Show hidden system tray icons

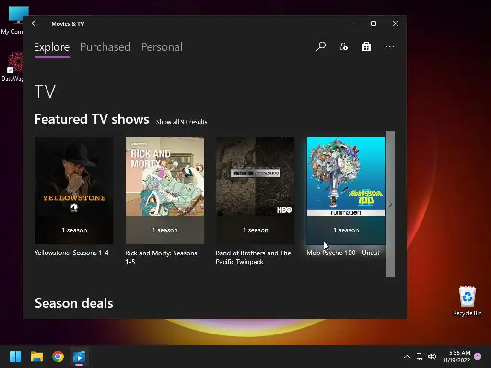tap(407, 356)
